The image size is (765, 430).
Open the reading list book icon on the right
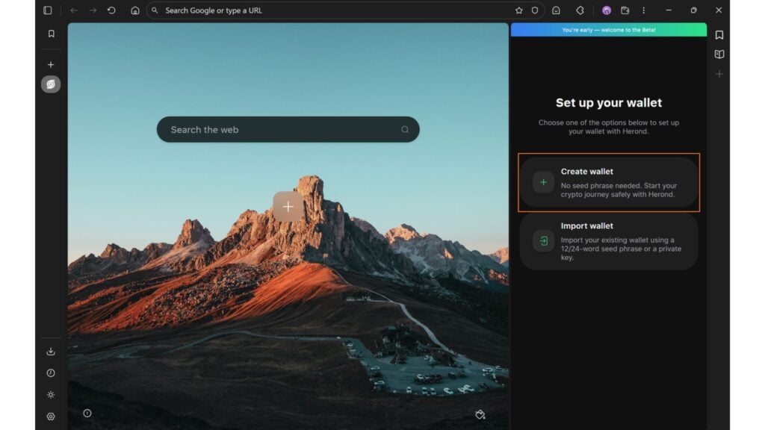tap(719, 54)
